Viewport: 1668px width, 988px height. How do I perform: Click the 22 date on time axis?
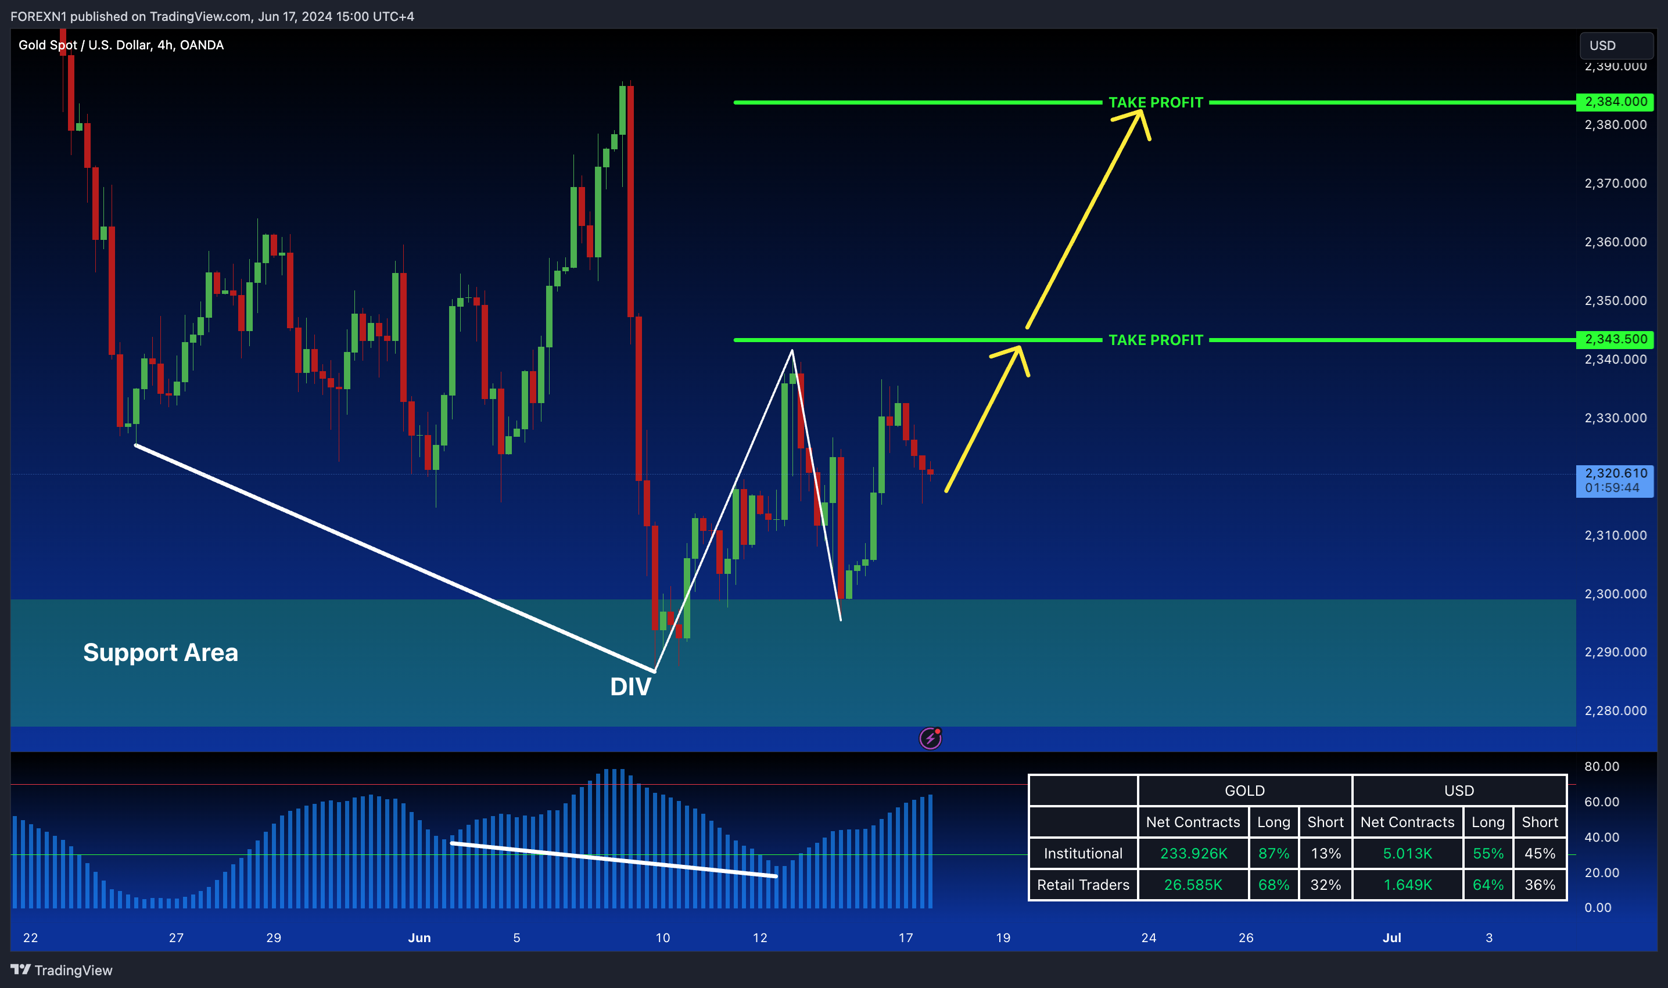point(31,938)
